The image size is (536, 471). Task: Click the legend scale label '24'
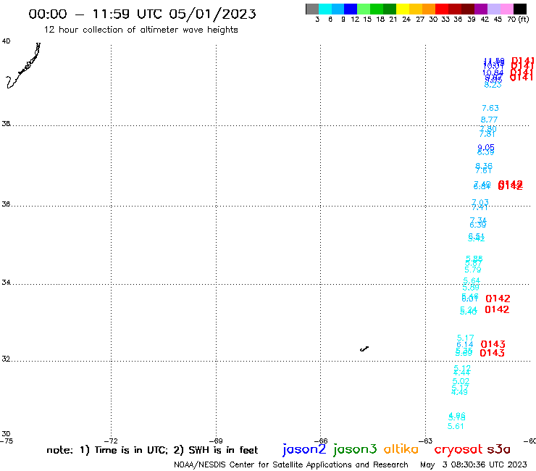406,19
